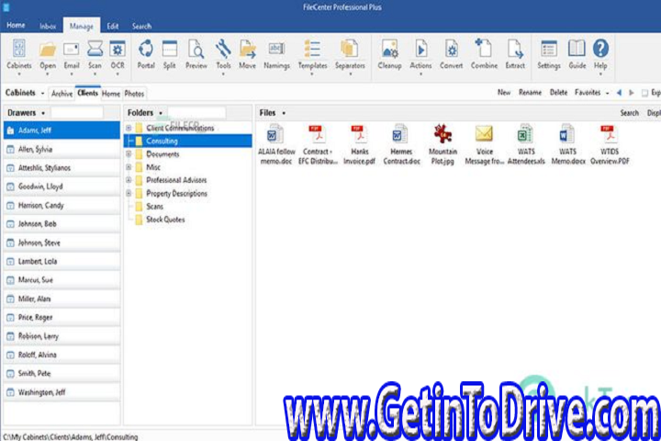Viewport: 661px width, 441px height.
Task: Open the Folders dropdown arrow
Action: tap(161, 113)
